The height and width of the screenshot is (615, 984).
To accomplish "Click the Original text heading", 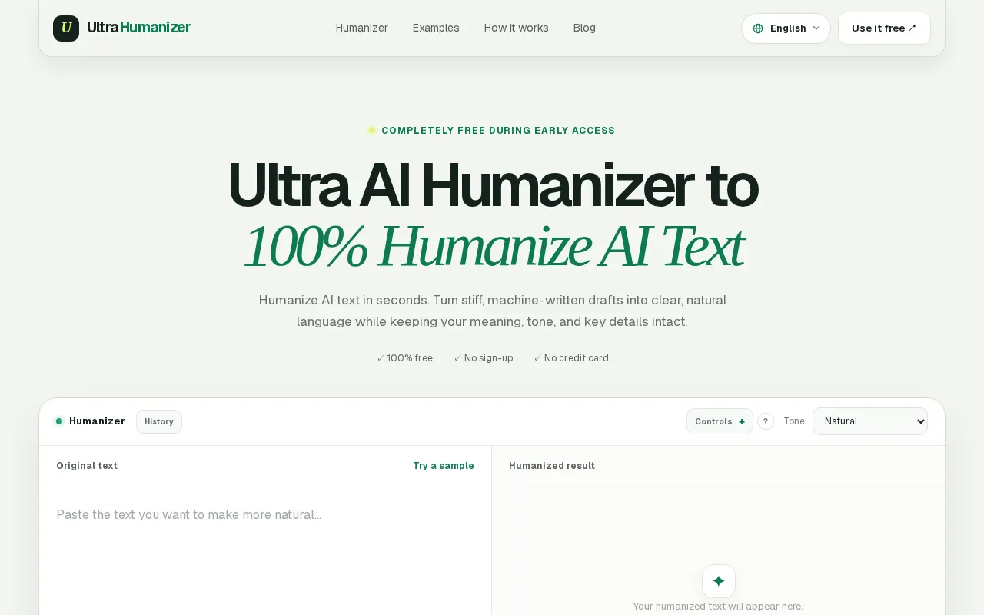I will pos(87,466).
